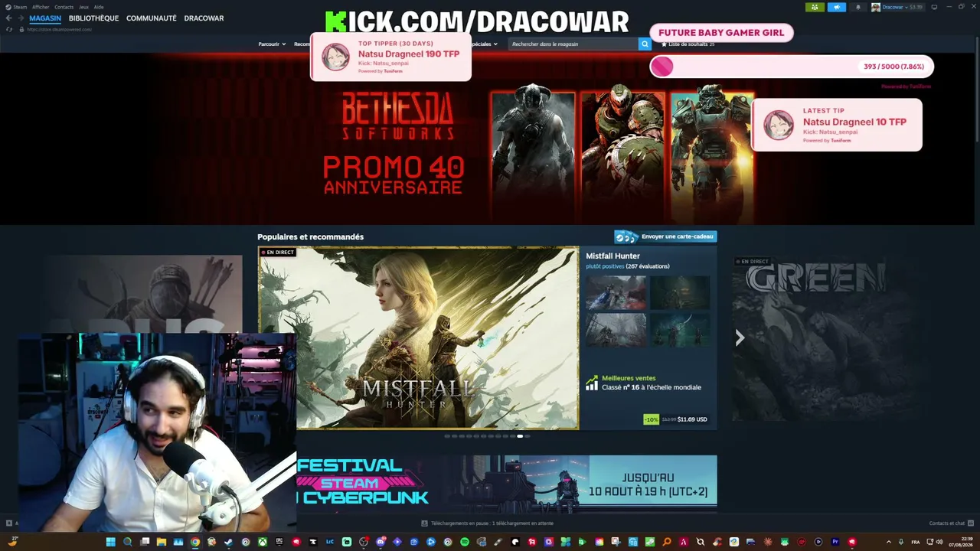
Task: Open the downloads status in footer
Action: [x=487, y=523]
